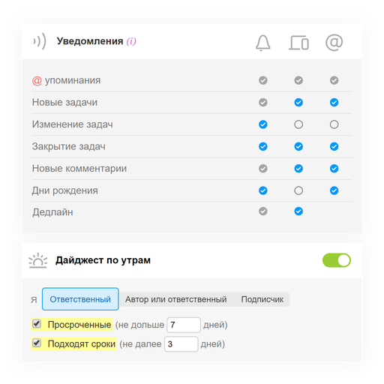Viewport: 384px width, 384px height.
Task: Click the upcoming days field showing 3
Action: 181,344
